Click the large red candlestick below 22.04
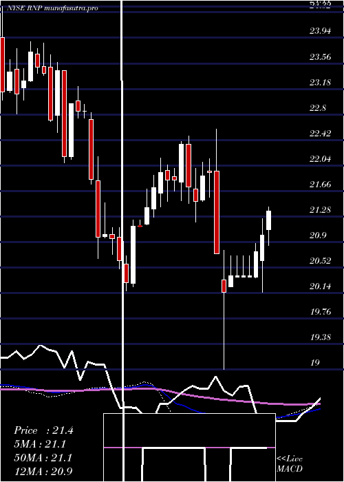 point(217,212)
